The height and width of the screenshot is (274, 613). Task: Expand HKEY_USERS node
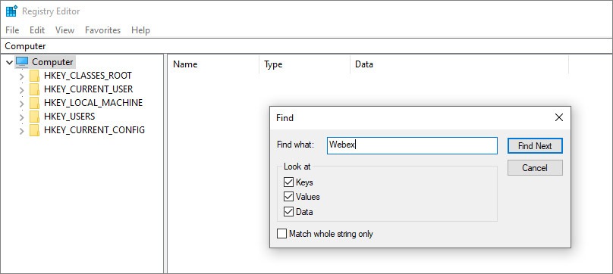click(22, 117)
